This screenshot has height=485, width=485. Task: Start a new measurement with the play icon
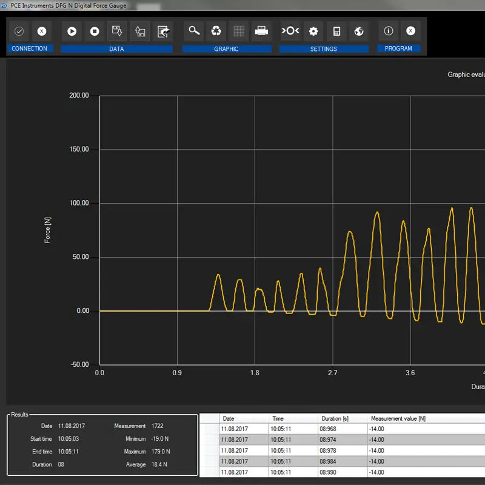[72, 32]
